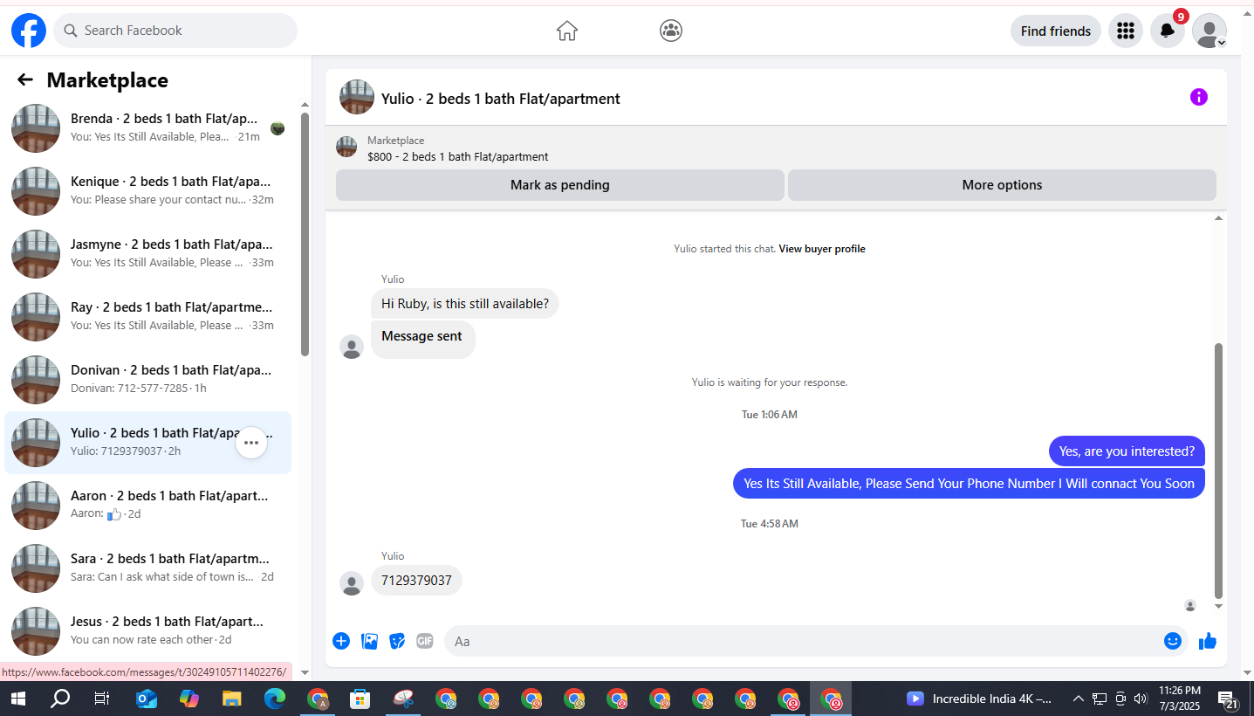Open the Windows Start menu
This screenshot has height=716, width=1254.
click(17, 699)
